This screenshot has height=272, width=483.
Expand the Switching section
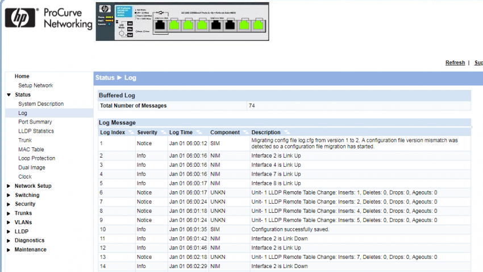click(x=9, y=195)
